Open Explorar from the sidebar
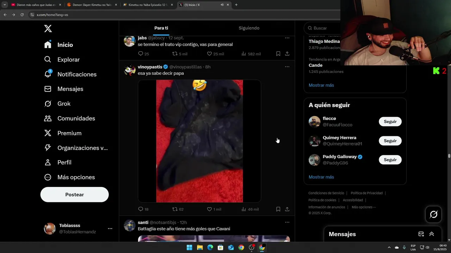This screenshot has width=451, height=253. [62, 60]
